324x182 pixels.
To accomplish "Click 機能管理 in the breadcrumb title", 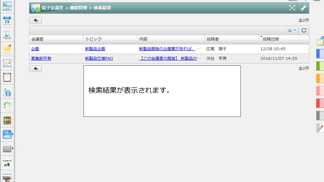I will coord(78,8).
